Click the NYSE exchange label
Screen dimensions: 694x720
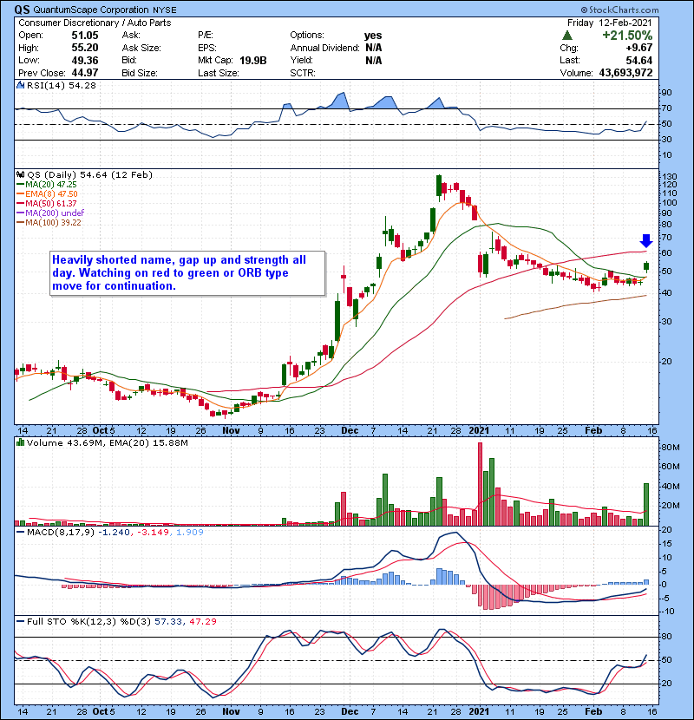(165, 10)
